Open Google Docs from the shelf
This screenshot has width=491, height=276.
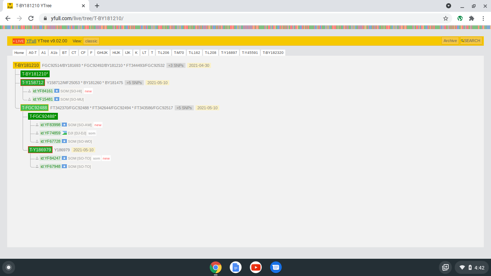[236, 267]
